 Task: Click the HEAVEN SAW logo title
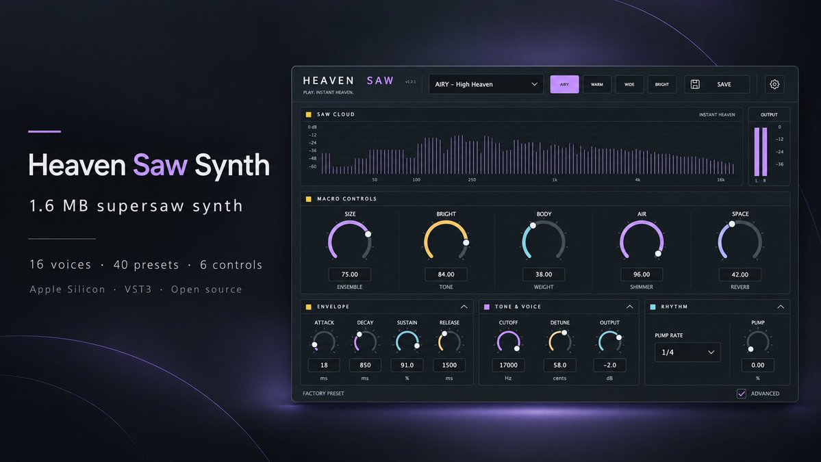[x=349, y=81]
